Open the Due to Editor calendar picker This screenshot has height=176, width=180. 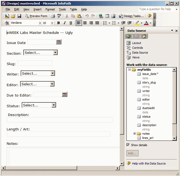(65, 94)
